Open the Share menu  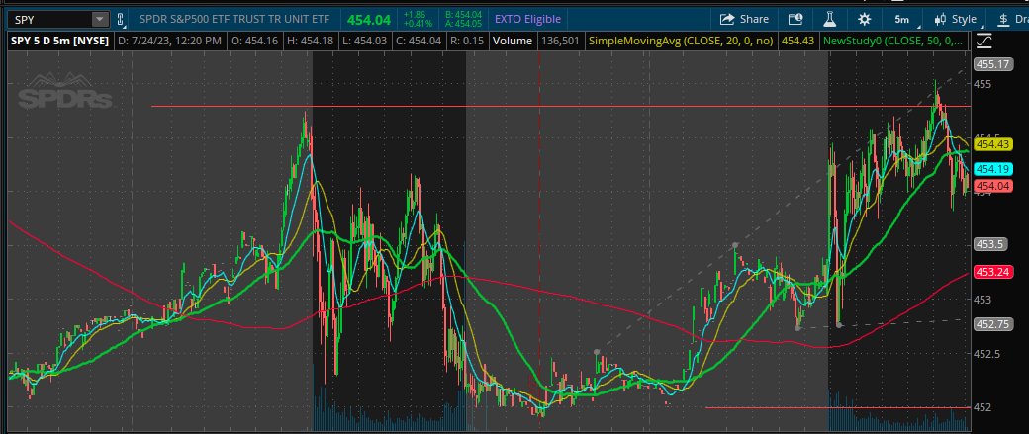click(x=744, y=20)
